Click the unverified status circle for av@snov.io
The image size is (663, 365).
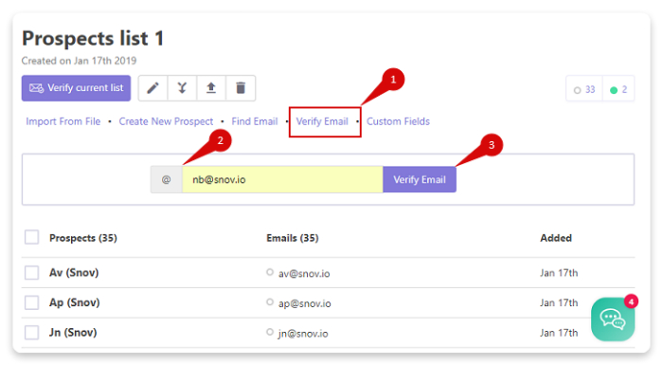point(270,272)
